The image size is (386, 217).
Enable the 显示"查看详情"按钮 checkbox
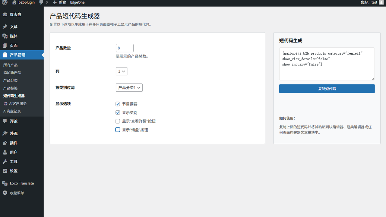point(118,121)
